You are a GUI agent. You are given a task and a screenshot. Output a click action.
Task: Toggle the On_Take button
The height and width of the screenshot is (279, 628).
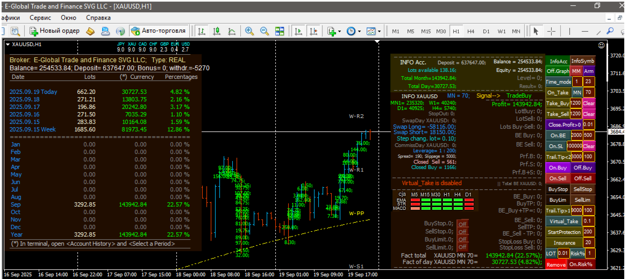click(x=558, y=92)
